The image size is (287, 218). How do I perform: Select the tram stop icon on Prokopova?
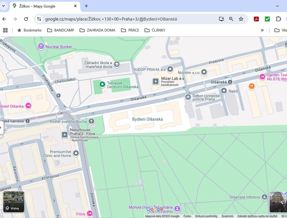tap(58, 95)
